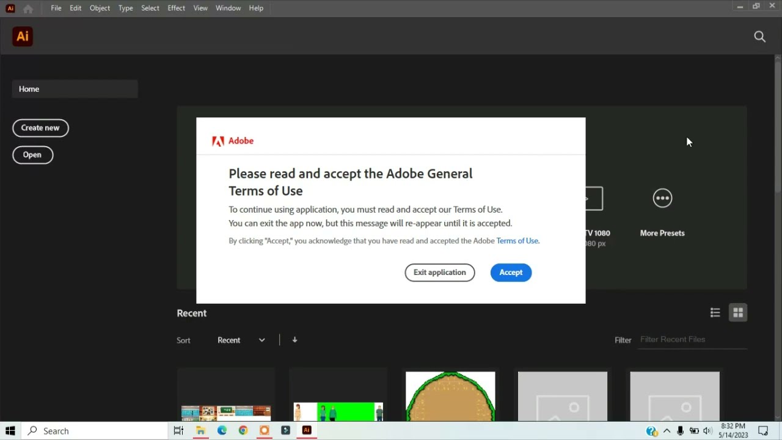Expand the Sort by Recent dropdown
The height and width of the screenshot is (440, 782).
click(241, 340)
